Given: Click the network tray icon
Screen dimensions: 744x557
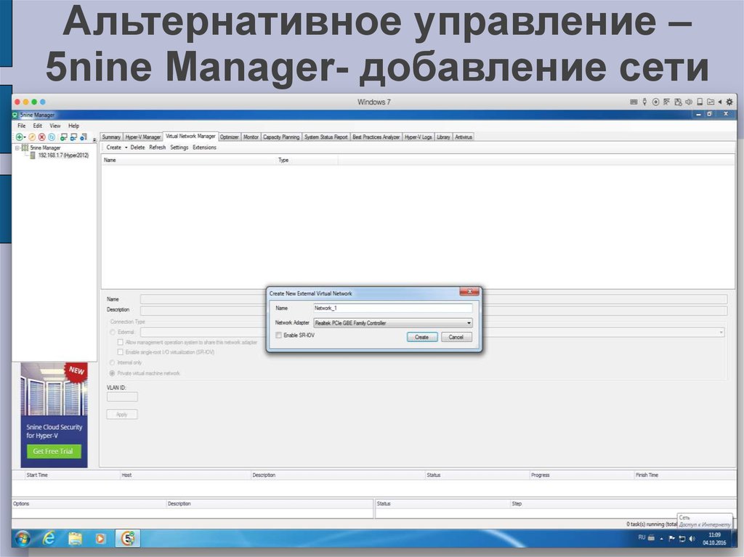Looking at the screenshot, I should pyautogui.click(x=682, y=539).
